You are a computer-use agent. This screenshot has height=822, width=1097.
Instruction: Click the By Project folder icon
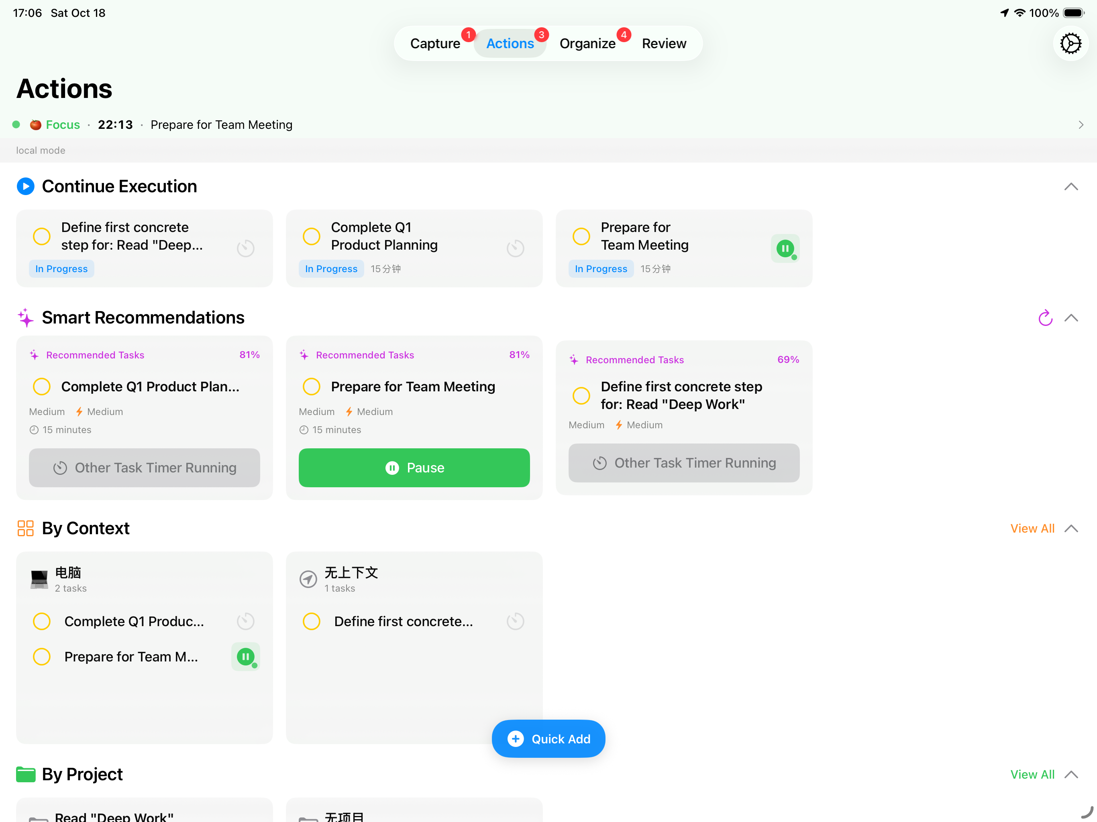pos(26,774)
